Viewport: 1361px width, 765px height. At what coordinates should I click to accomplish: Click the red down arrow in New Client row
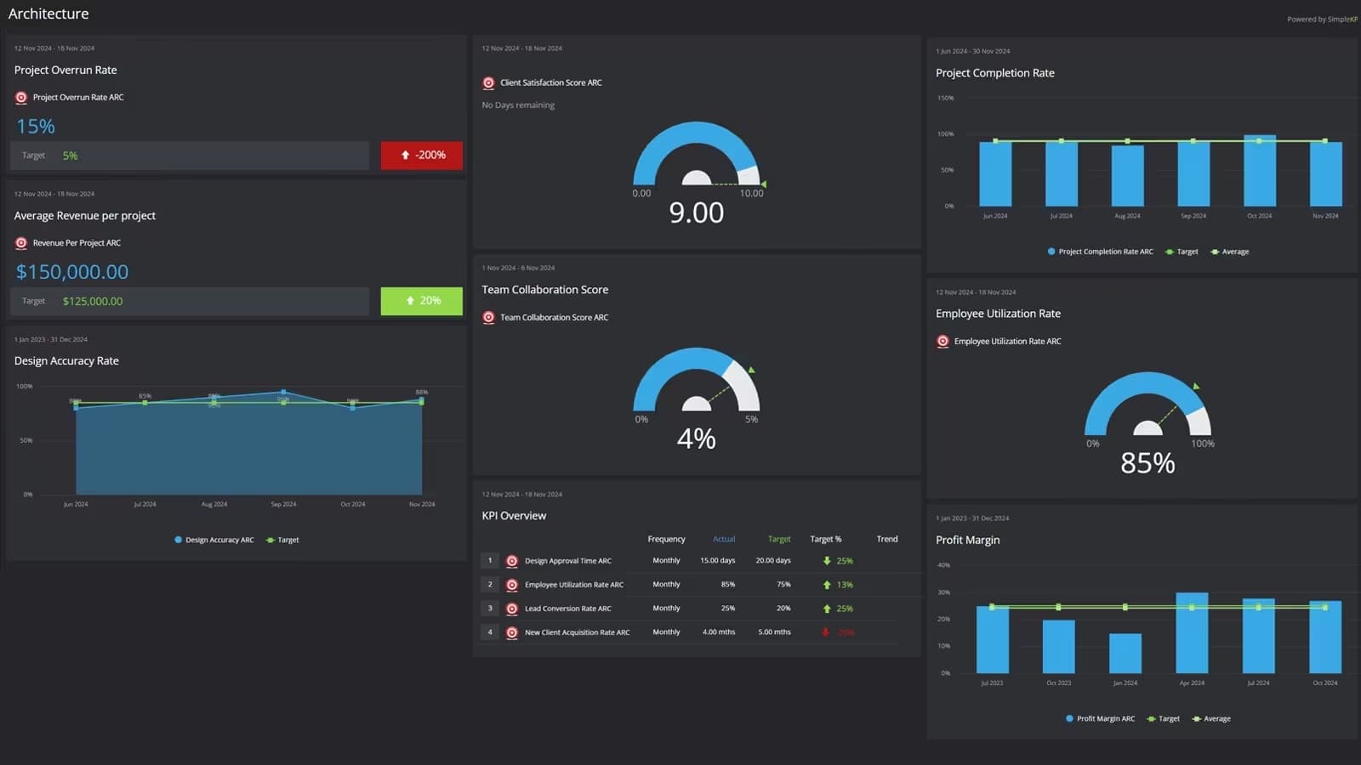click(x=826, y=632)
